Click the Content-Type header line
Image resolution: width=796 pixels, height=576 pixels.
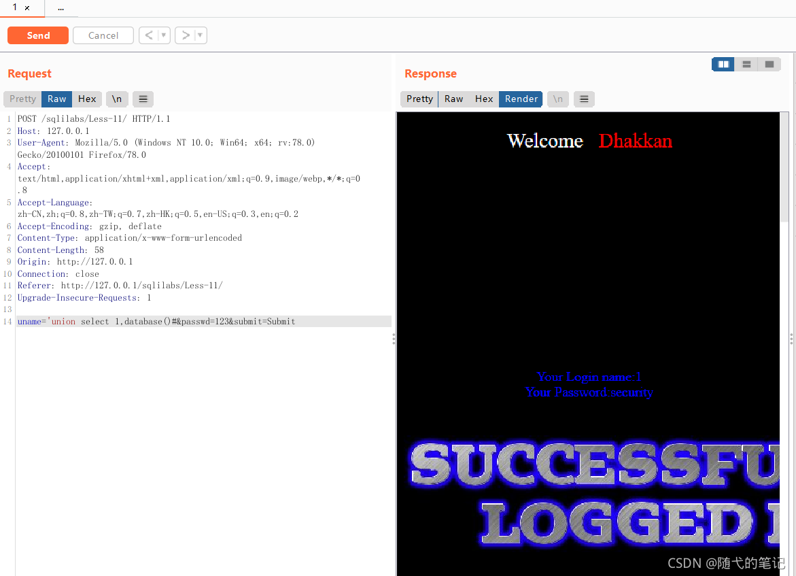pos(129,238)
